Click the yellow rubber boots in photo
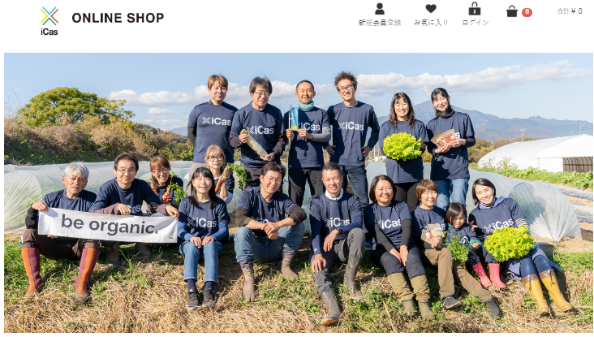 tap(548, 292)
